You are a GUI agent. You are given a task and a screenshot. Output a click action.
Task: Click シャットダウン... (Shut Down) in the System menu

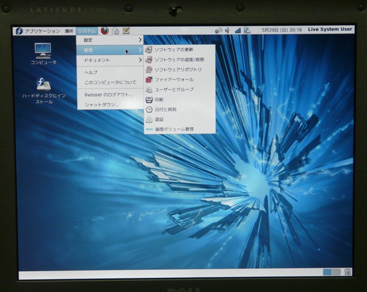(x=103, y=104)
